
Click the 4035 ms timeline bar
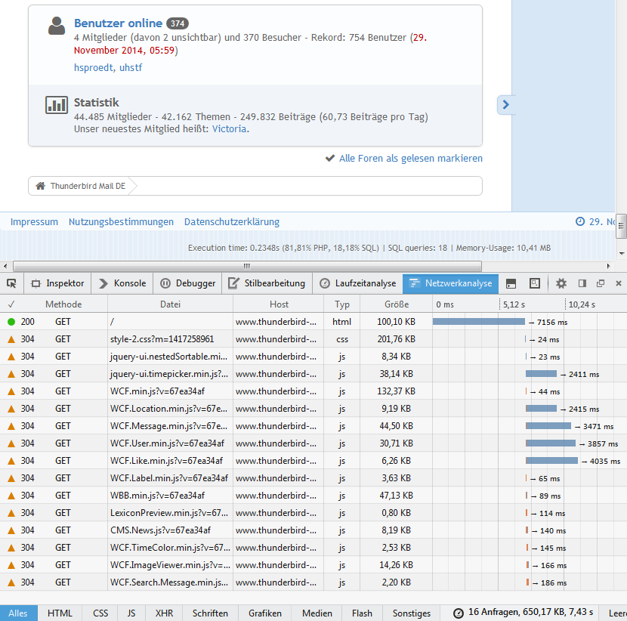(x=551, y=461)
